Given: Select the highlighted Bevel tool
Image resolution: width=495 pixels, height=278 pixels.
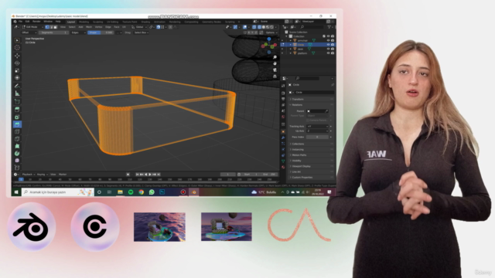Looking at the screenshot, I should (x=17, y=124).
